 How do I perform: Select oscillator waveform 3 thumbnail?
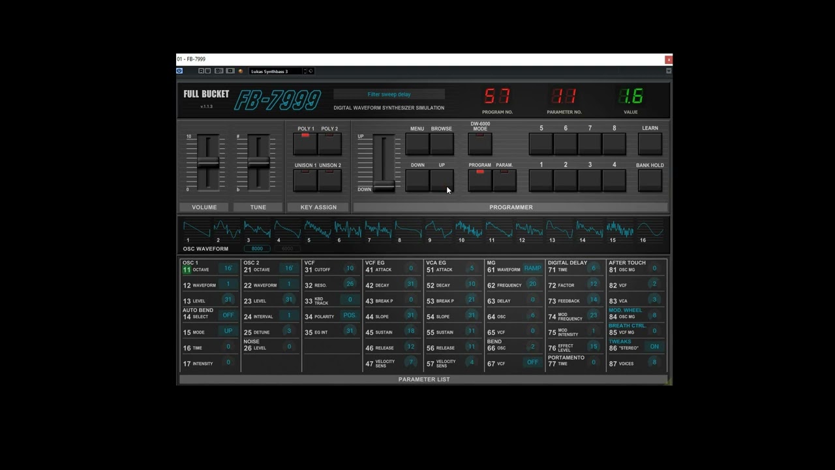tap(257, 230)
